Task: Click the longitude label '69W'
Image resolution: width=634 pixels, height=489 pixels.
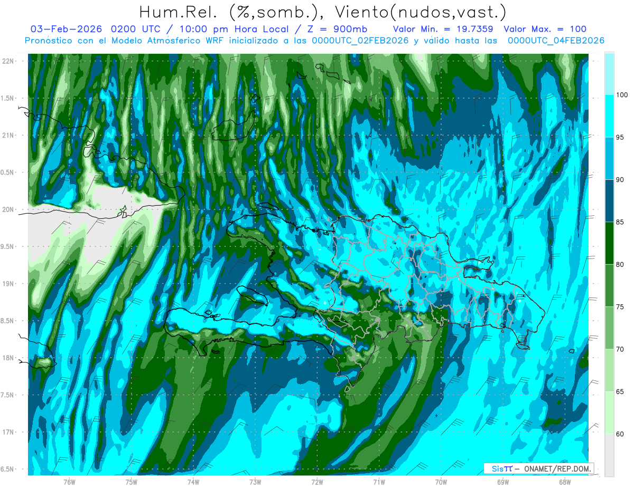Action: click(502, 482)
